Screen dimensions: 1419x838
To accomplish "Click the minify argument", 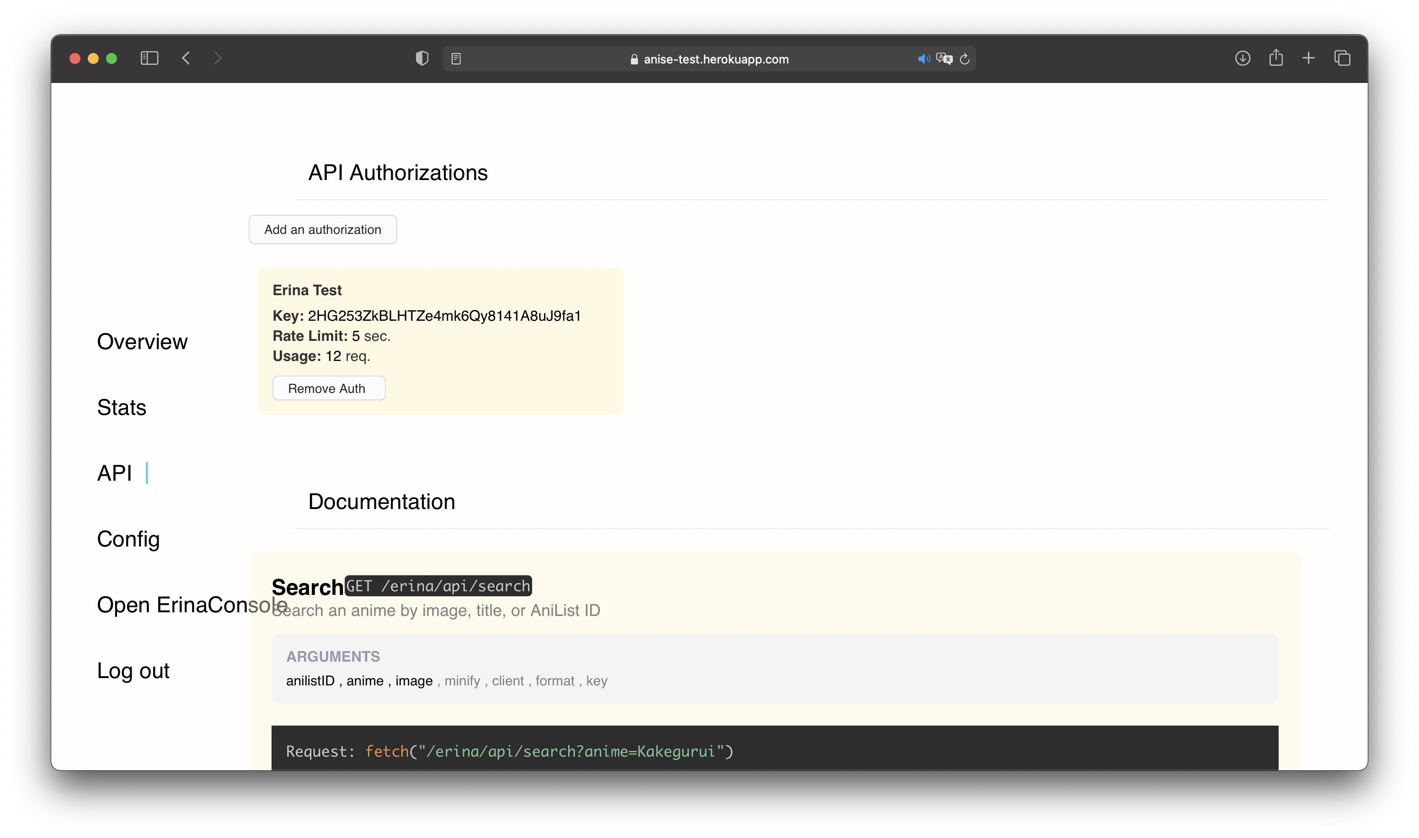I will point(462,681).
